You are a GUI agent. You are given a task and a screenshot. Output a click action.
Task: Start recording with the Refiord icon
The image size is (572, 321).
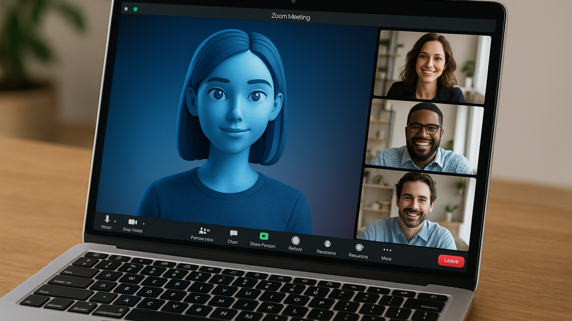point(296,241)
